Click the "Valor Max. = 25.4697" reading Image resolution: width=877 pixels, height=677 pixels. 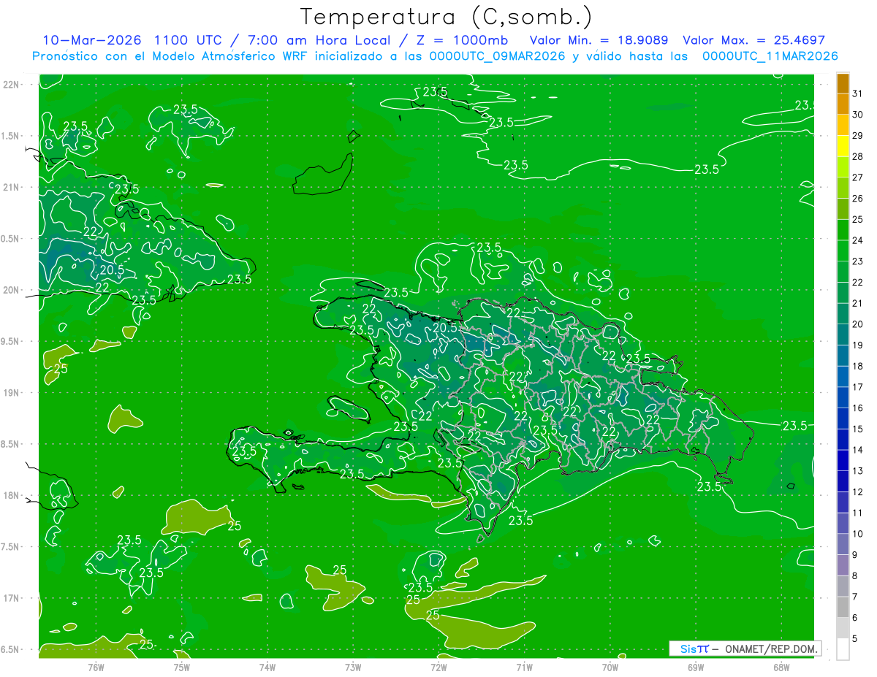tap(753, 40)
